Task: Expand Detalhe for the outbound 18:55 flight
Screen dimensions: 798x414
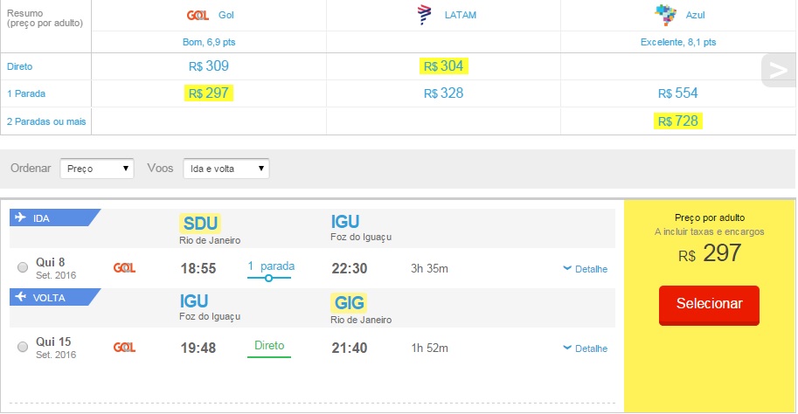Action: pos(586,269)
